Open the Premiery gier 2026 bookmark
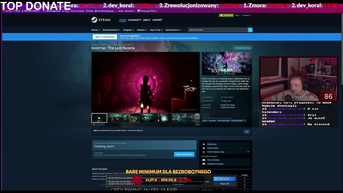This screenshot has width=343, height=193. [147, 11]
